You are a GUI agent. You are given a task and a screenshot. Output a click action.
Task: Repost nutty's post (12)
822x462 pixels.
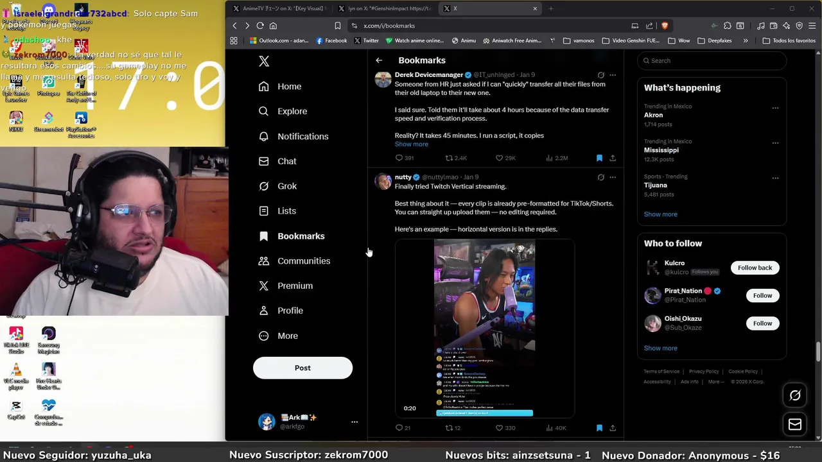[453, 428]
